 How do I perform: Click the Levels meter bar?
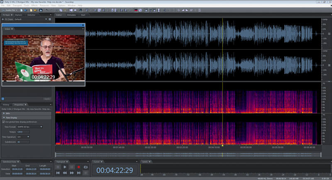[x=235, y=169]
